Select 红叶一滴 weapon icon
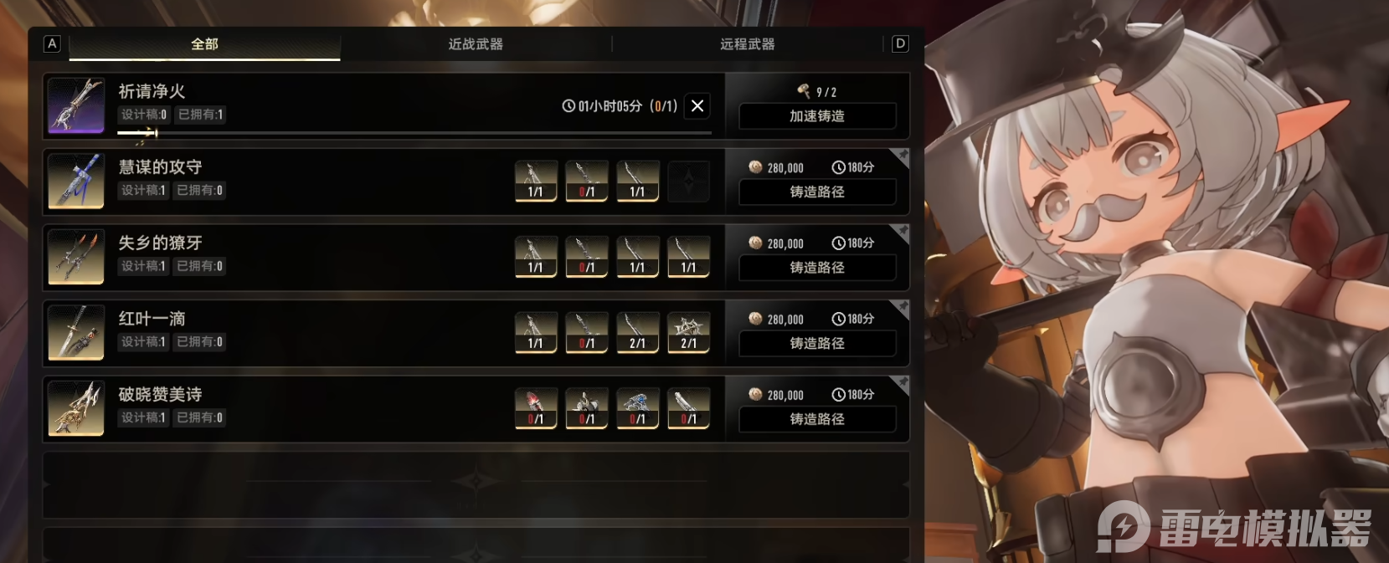Viewport: 1389px width, 563px height. click(76, 333)
